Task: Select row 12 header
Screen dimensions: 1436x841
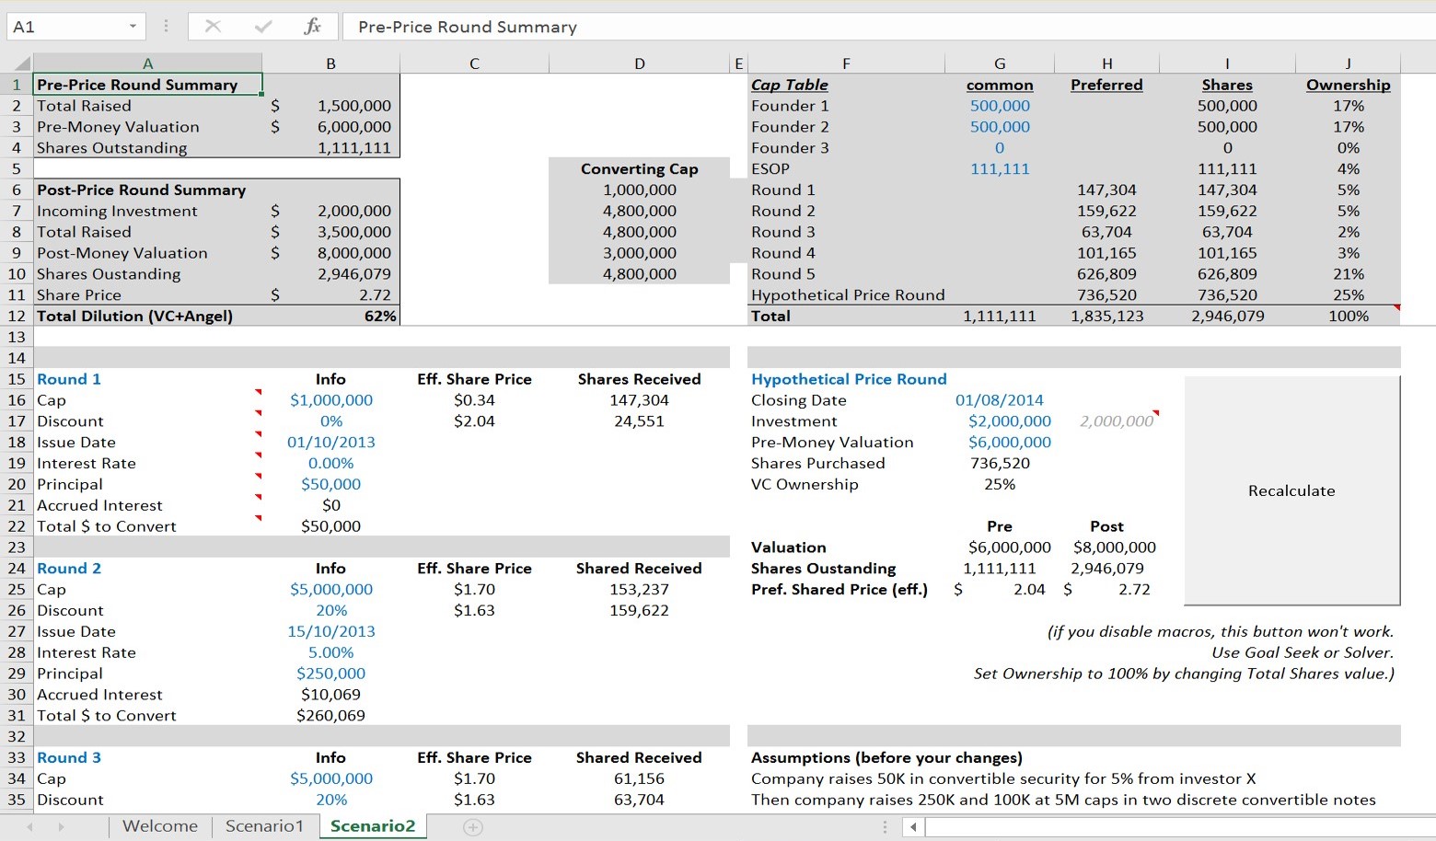Action: pyautogui.click(x=17, y=316)
